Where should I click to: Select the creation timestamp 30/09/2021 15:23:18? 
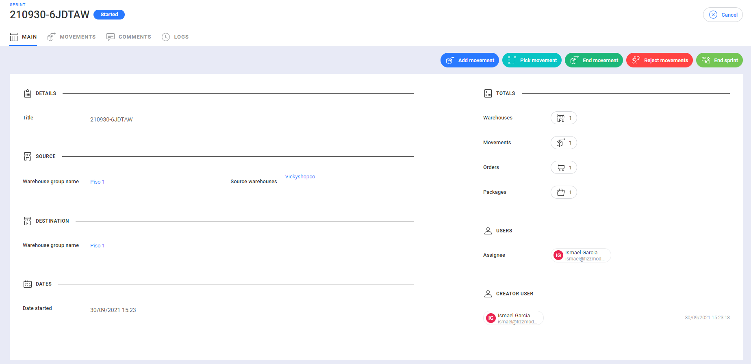[x=707, y=318]
